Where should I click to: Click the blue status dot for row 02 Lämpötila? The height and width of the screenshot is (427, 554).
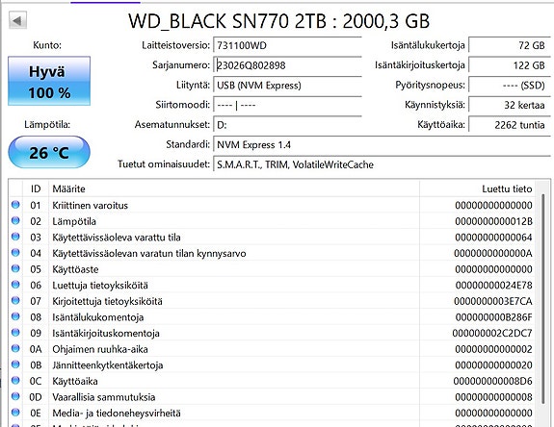(15, 221)
